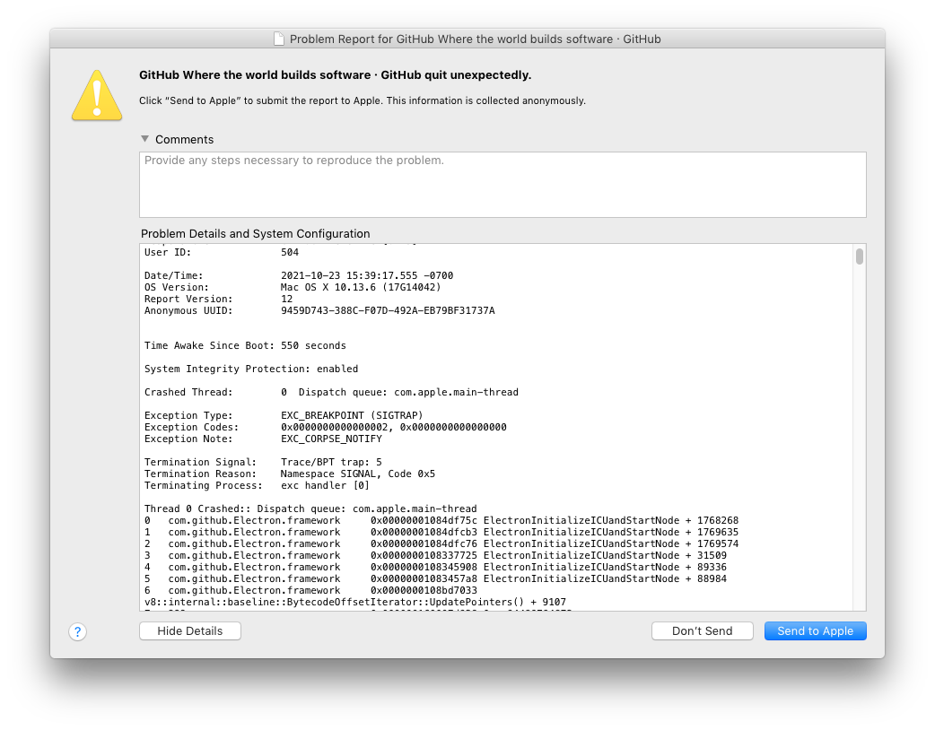The height and width of the screenshot is (730, 935).
Task: Click the 'Report Version:' label
Action: [188, 300]
